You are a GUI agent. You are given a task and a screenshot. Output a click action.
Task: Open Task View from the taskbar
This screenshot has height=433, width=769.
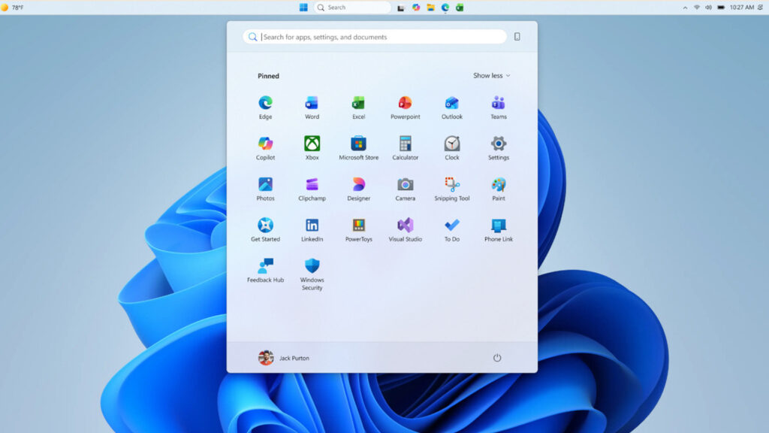pyautogui.click(x=401, y=8)
